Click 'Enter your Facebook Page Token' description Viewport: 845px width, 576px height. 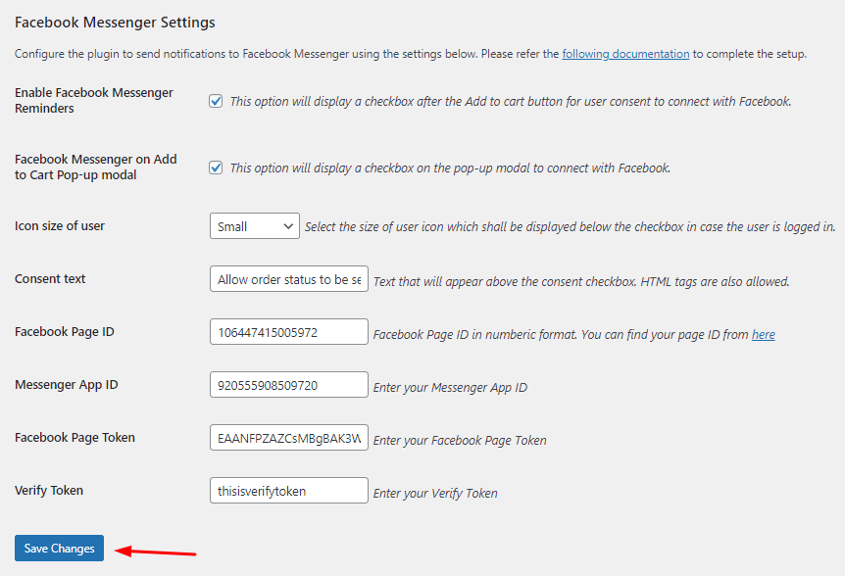coord(460,441)
